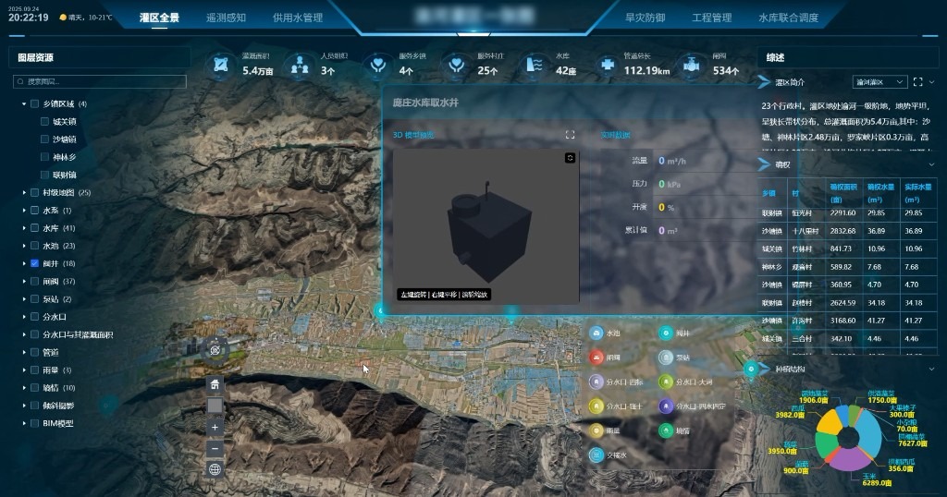Enable the 水池 (23) layer checkbox
Image resolution: width=947 pixels, height=497 pixels.
34,246
